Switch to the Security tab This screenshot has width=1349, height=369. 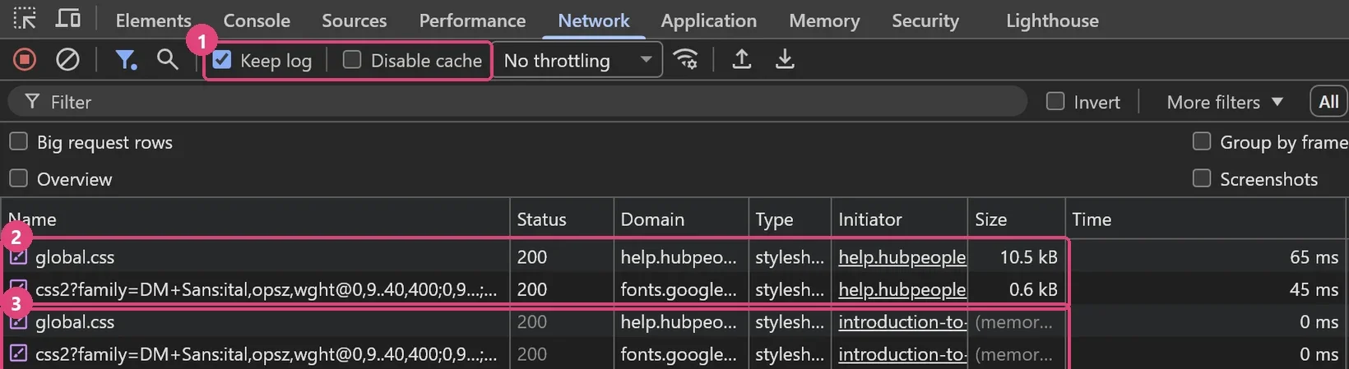[x=925, y=21]
